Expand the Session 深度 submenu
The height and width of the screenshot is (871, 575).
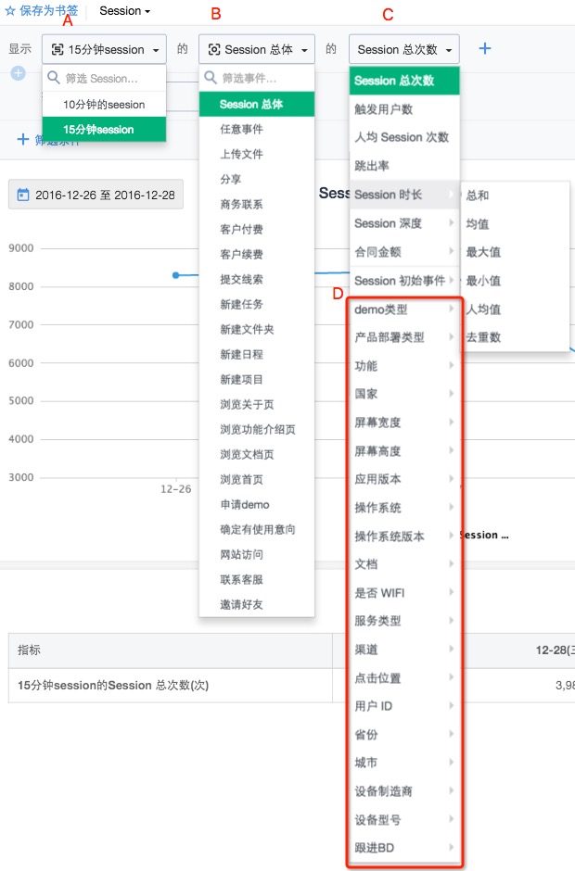click(404, 223)
